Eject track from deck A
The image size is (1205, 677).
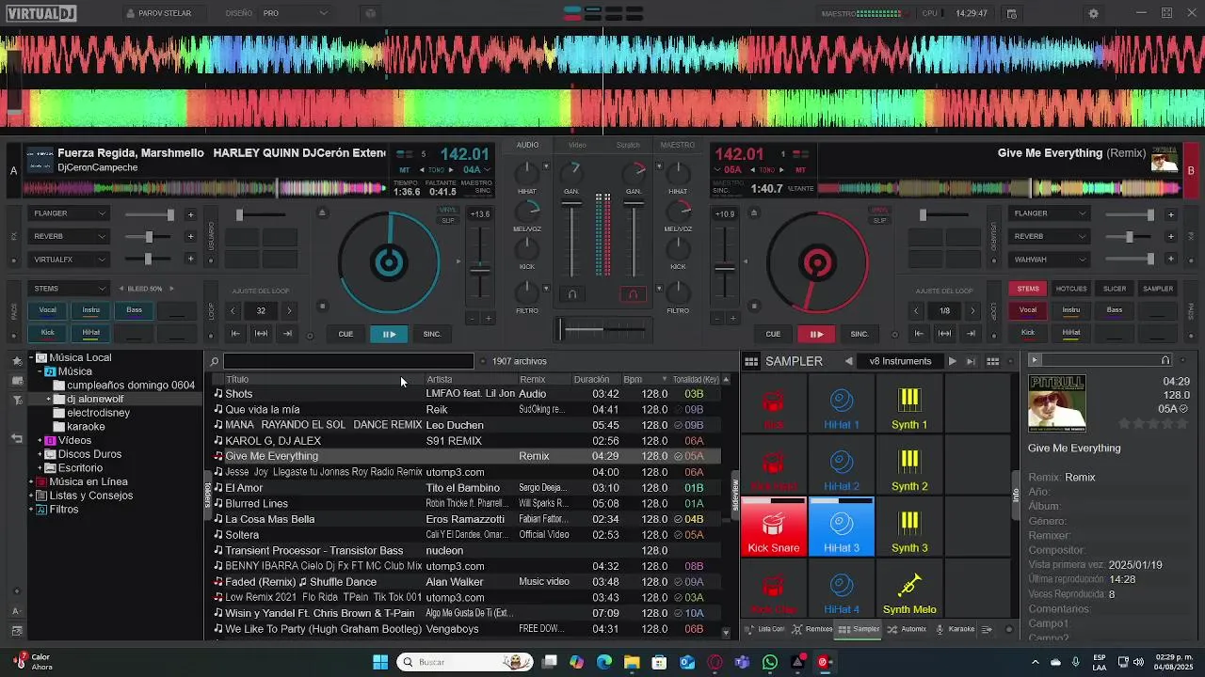click(x=322, y=213)
